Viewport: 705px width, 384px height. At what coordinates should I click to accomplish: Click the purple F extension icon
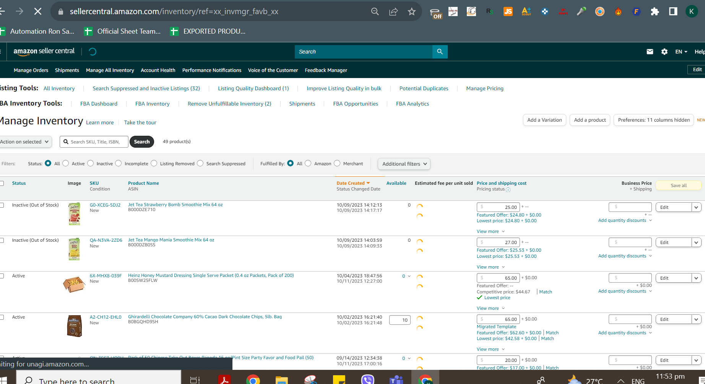click(x=637, y=11)
